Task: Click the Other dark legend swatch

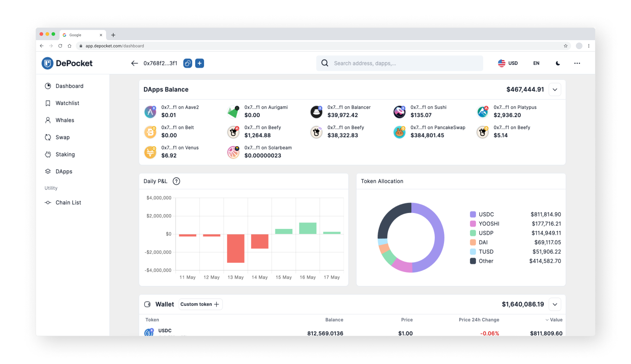Action: pos(473,261)
